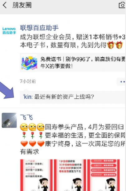Open the Lenovo 百应助手 avatar
The image size is (126, 191).
click(x=9, y=31)
